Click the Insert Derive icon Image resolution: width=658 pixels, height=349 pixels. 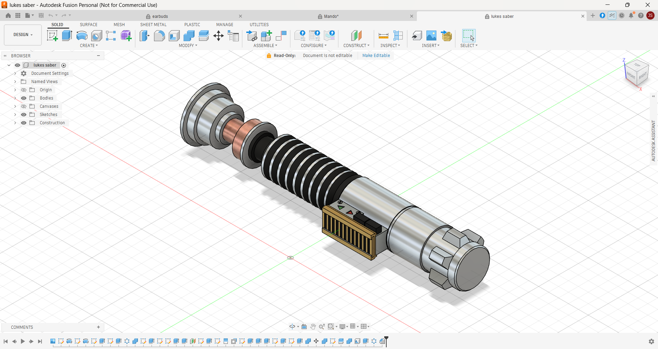[417, 36]
